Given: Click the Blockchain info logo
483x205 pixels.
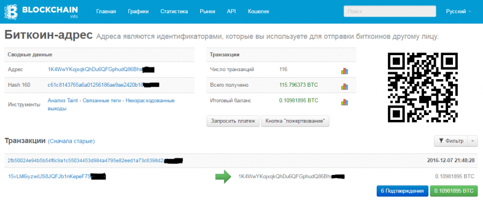Looking at the screenshot, I should tap(41, 11).
